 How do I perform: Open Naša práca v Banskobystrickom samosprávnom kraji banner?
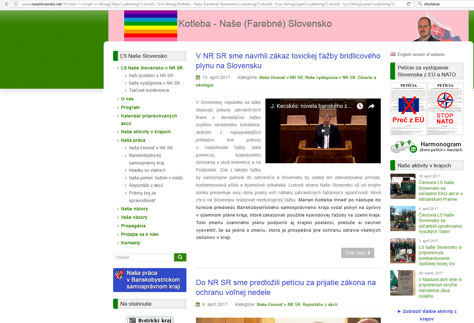(x=150, y=280)
